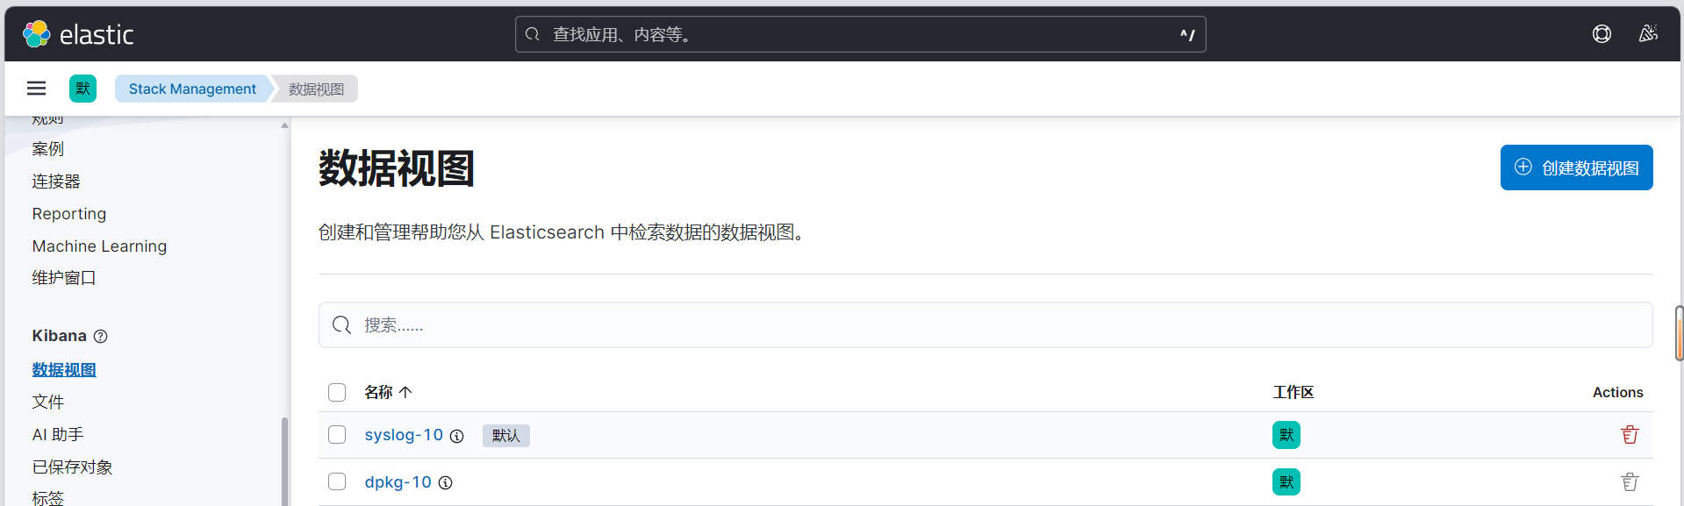Click the 数据视图 breadcrumb

point(316,89)
